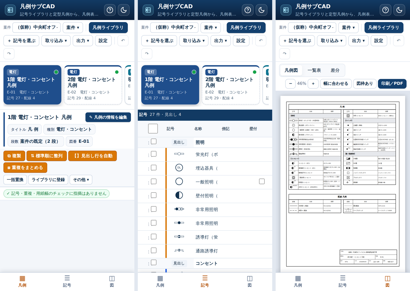Click the 重複をまとめる button
The width and height of the screenshot is (410, 291).
point(25,168)
